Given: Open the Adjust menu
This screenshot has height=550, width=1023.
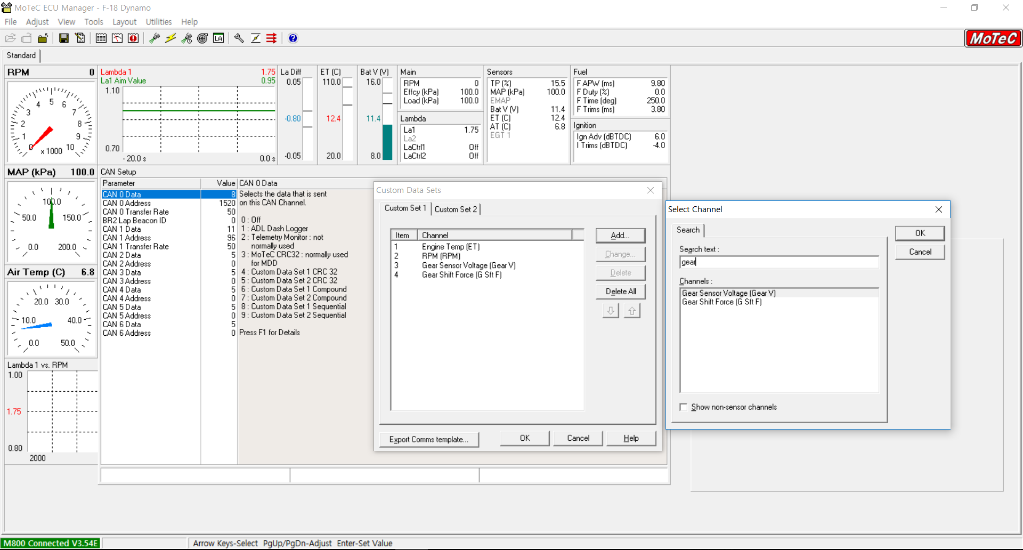Looking at the screenshot, I should 37,22.
